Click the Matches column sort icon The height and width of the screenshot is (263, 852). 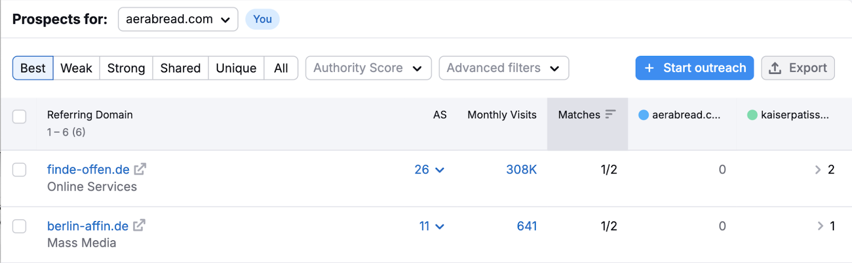click(610, 114)
